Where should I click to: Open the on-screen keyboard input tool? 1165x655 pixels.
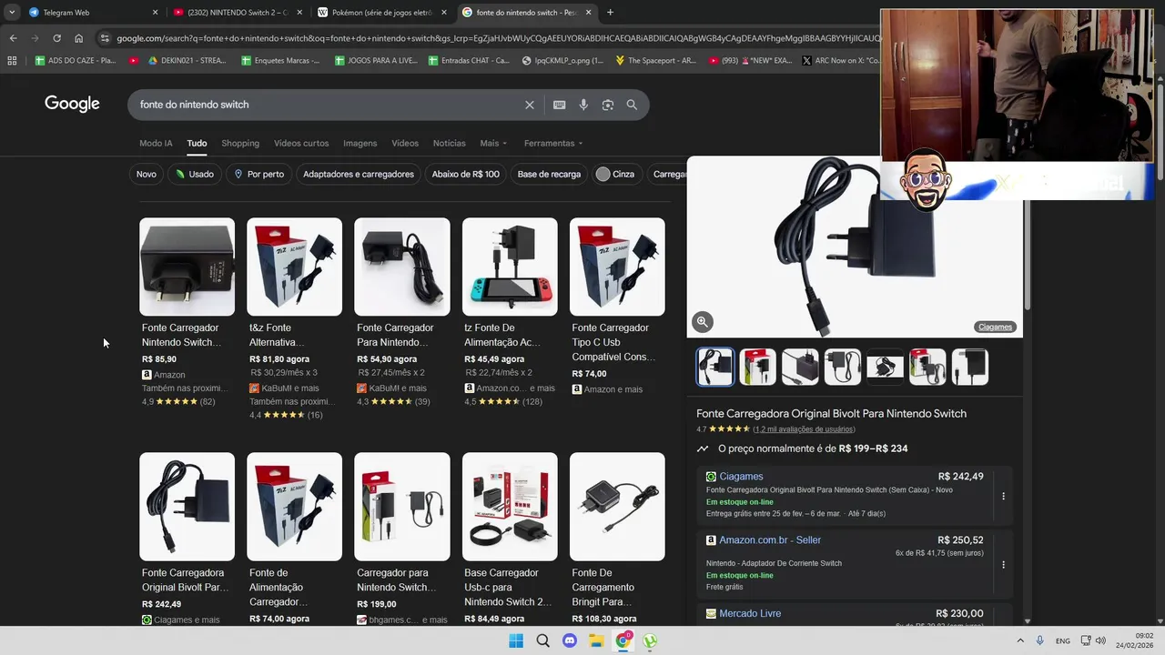559,105
